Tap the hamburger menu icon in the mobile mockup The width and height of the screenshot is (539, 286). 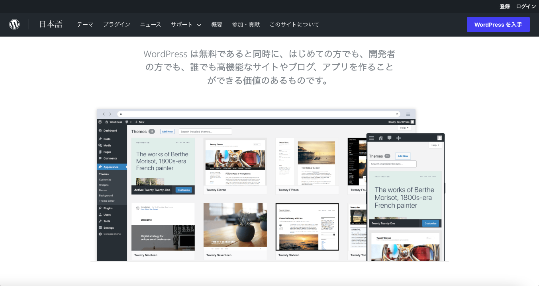click(x=372, y=138)
